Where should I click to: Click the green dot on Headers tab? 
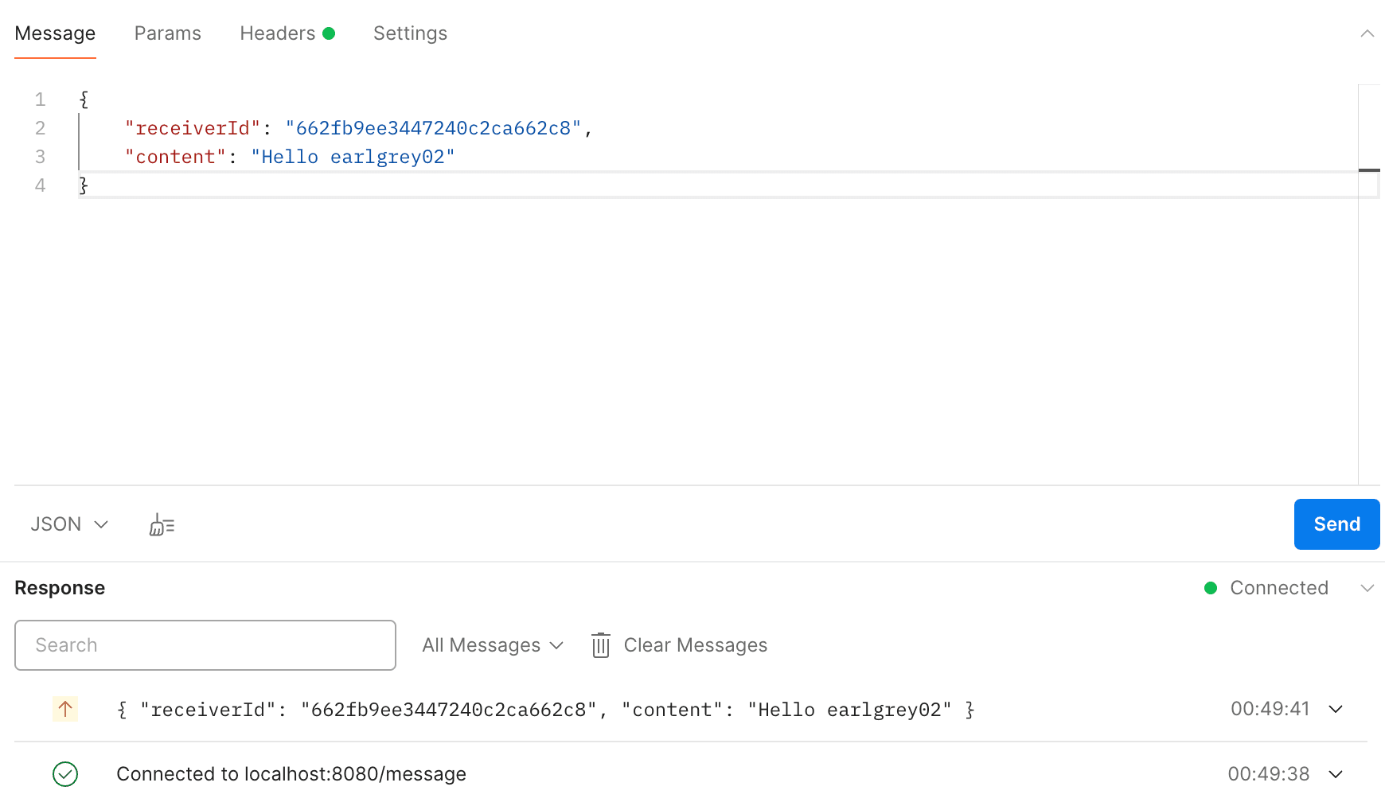click(x=329, y=33)
